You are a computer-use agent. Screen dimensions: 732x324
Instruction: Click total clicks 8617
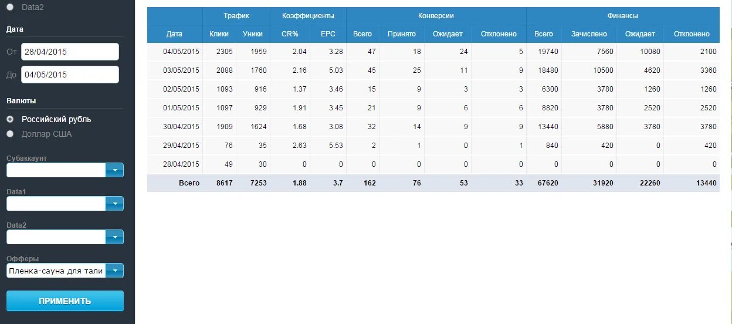point(225,183)
